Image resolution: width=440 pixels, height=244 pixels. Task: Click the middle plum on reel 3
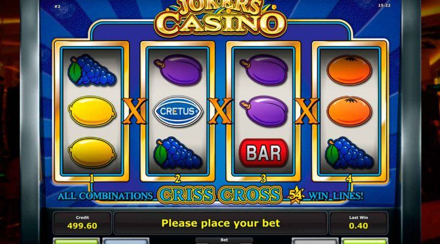click(x=264, y=111)
